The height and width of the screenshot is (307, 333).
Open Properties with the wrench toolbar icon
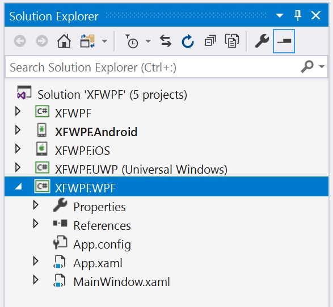262,41
